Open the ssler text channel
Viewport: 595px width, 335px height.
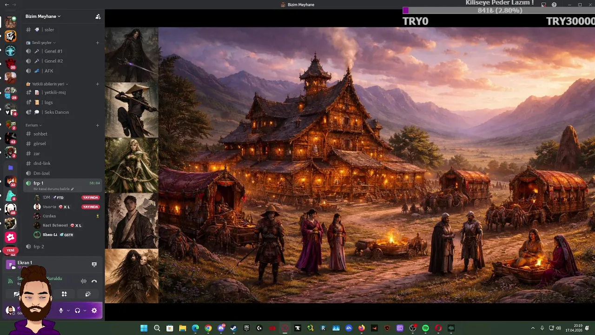pyautogui.click(x=63, y=30)
